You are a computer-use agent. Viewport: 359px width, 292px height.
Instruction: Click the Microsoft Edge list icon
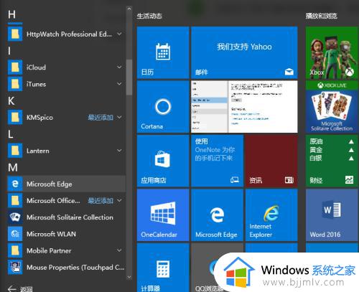click(15, 184)
